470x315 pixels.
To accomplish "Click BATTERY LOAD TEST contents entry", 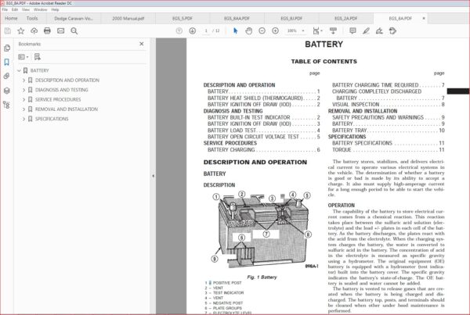I will 263,131.
